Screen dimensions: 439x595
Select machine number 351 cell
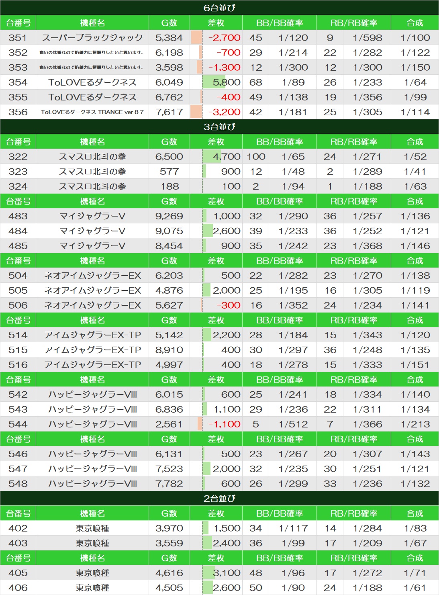[x=18, y=37]
